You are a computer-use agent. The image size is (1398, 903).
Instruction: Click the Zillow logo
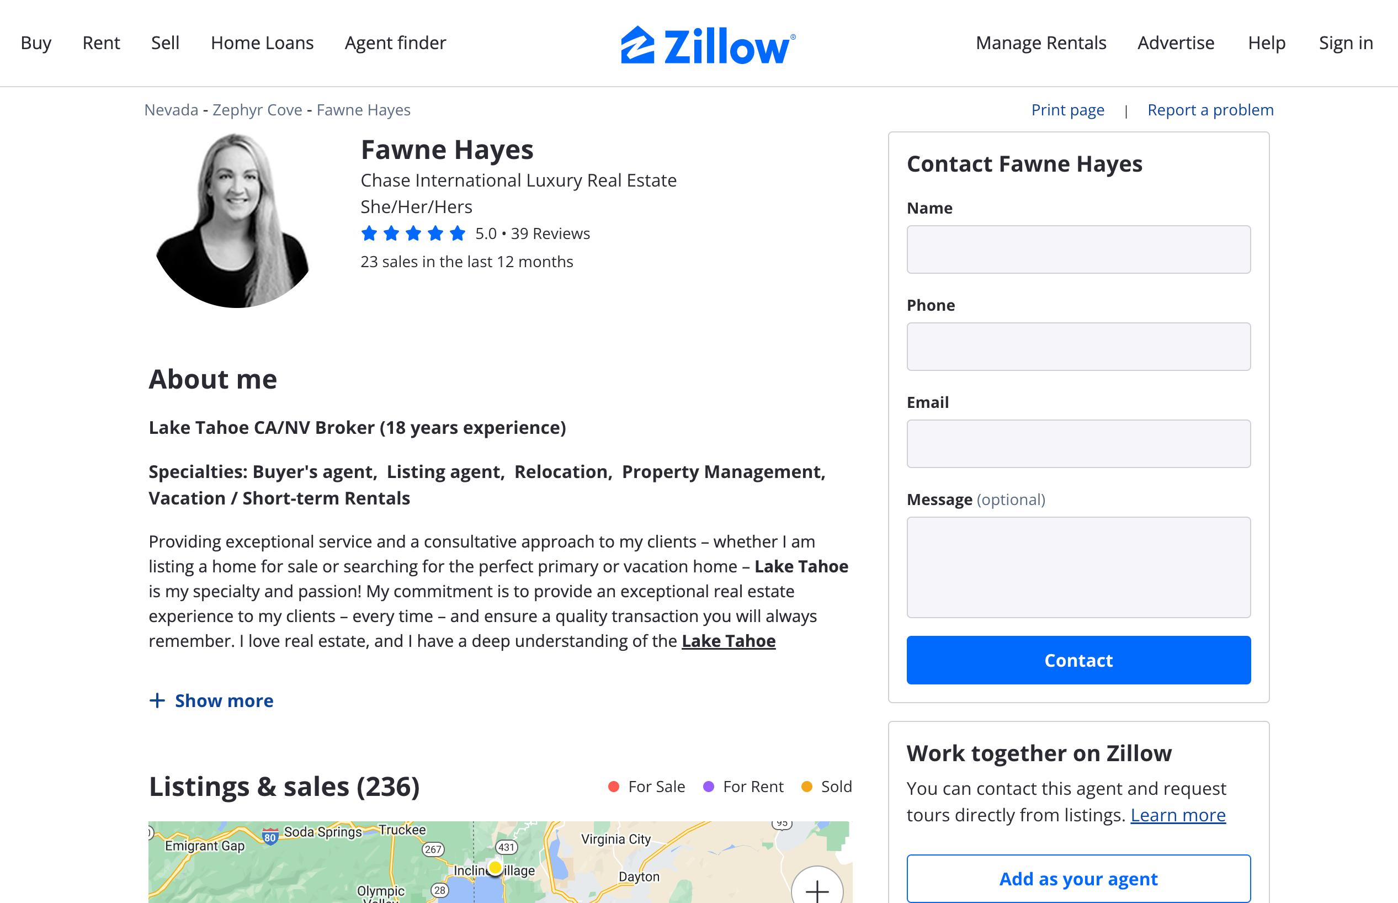tap(708, 45)
